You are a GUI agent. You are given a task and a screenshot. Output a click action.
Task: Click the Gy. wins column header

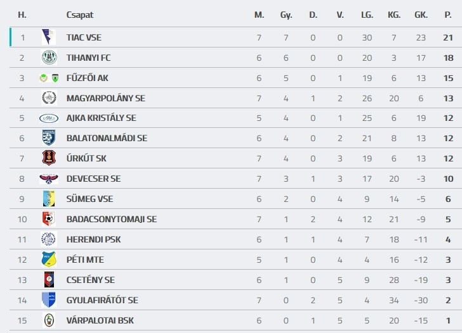click(286, 15)
